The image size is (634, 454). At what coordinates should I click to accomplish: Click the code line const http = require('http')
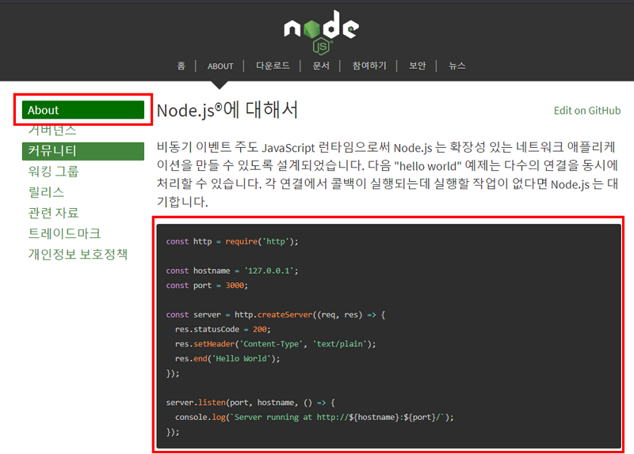click(x=232, y=241)
